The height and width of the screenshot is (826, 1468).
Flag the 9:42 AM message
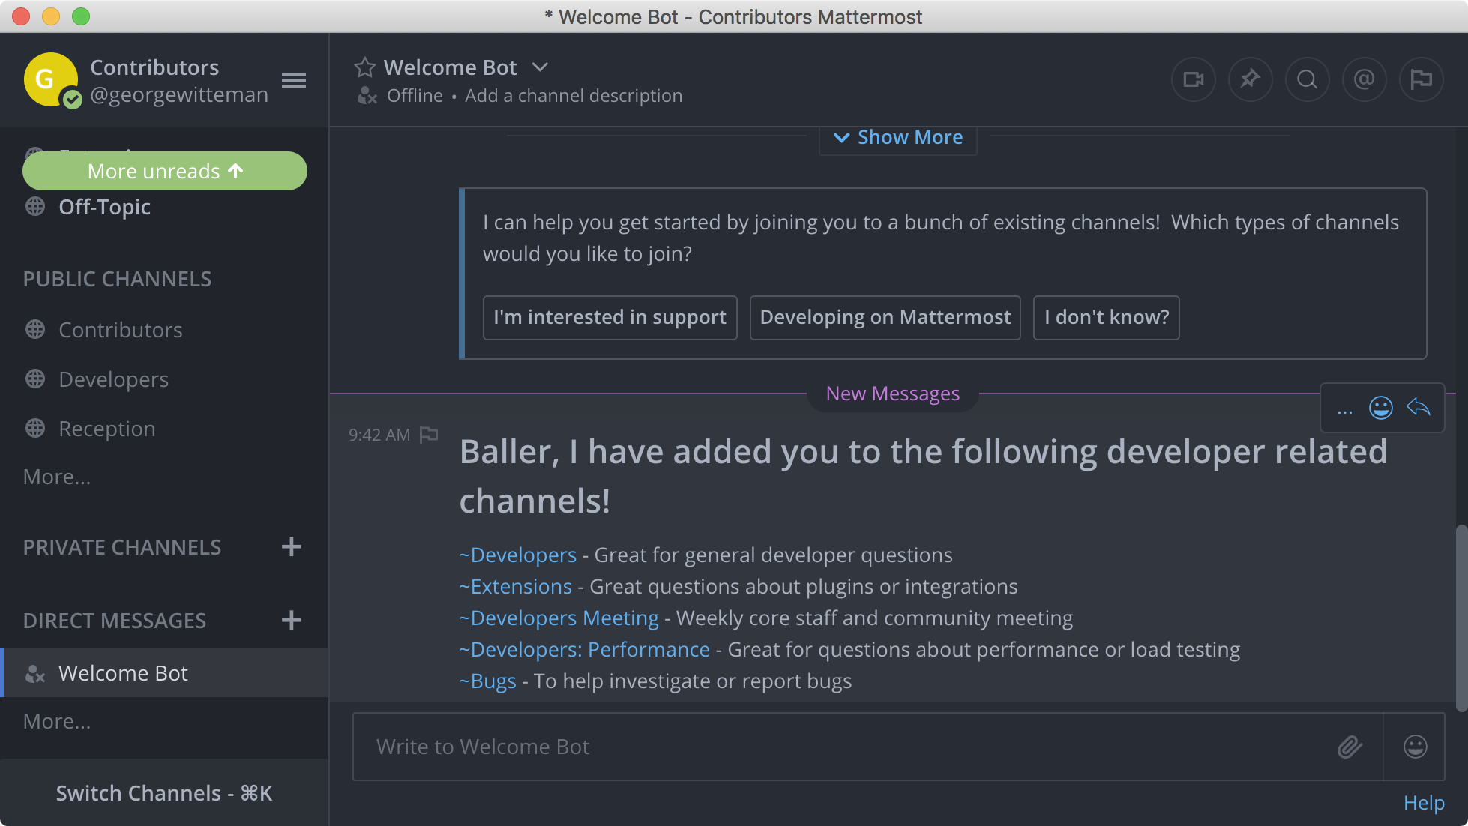coord(429,435)
